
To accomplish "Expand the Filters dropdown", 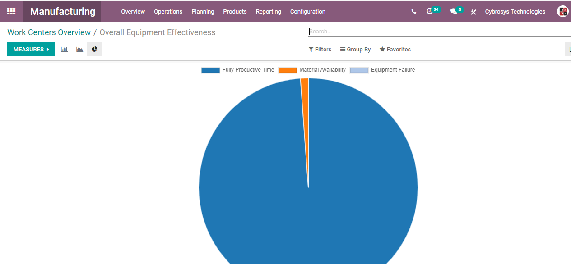I will click(x=320, y=50).
